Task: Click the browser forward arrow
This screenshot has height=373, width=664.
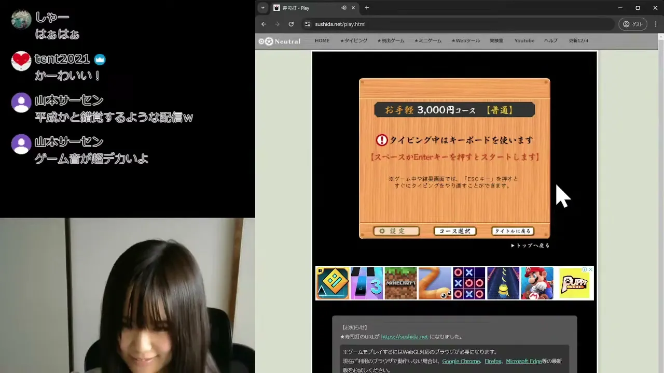Action: coord(277,24)
